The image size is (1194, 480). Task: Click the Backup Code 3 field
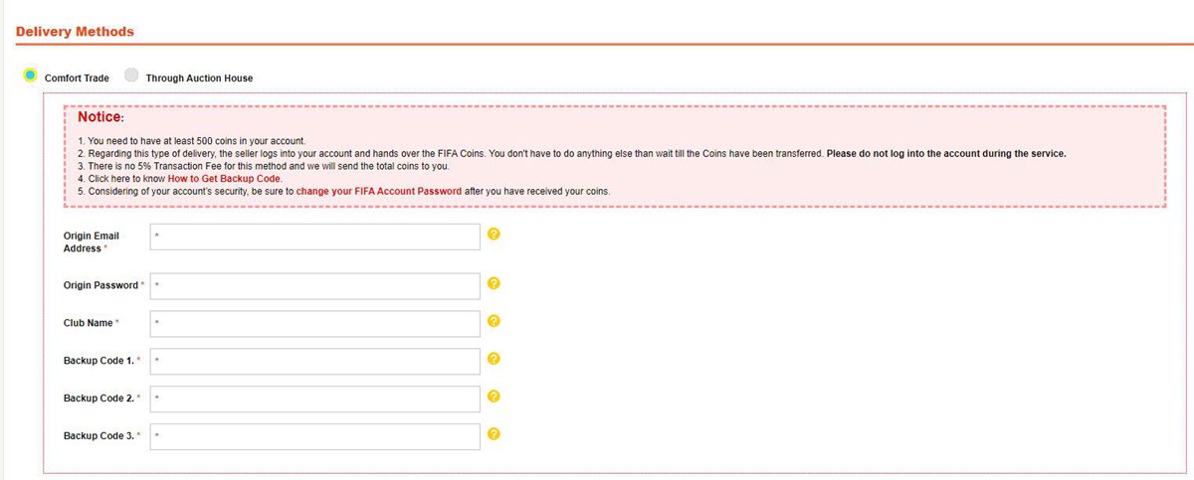click(315, 437)
